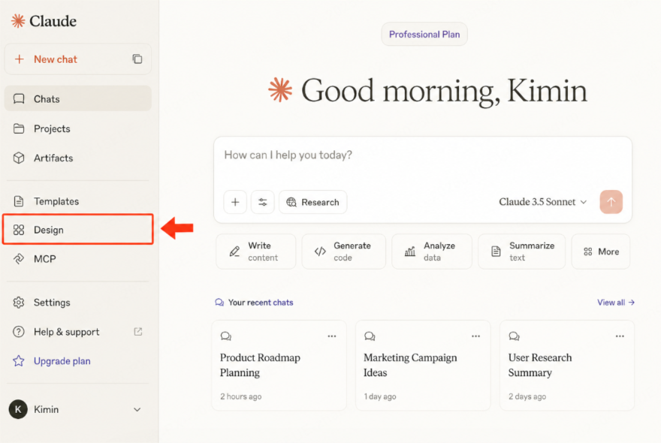The image size is (661, 443).
Task: Click chat bubble icon on User Research Summary card
Action: pyautogui.click(x=514, y=336)
